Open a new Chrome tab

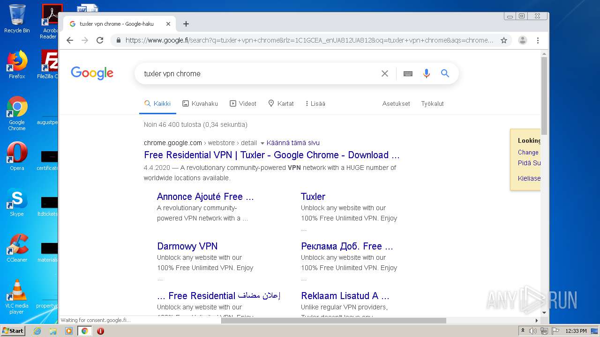pyautogui.click(x=186, y=24)
